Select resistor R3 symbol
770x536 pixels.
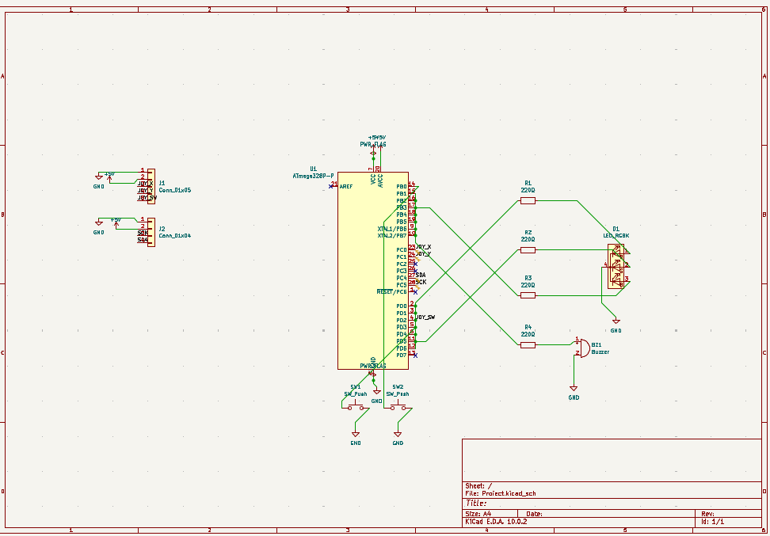(528, 295)
